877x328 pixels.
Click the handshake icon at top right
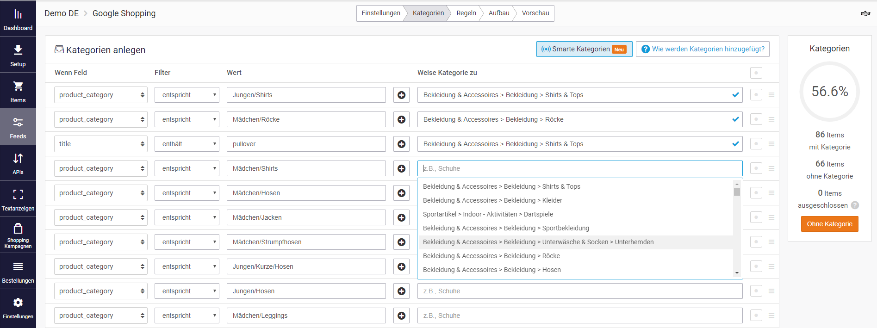tap(865, 13)
